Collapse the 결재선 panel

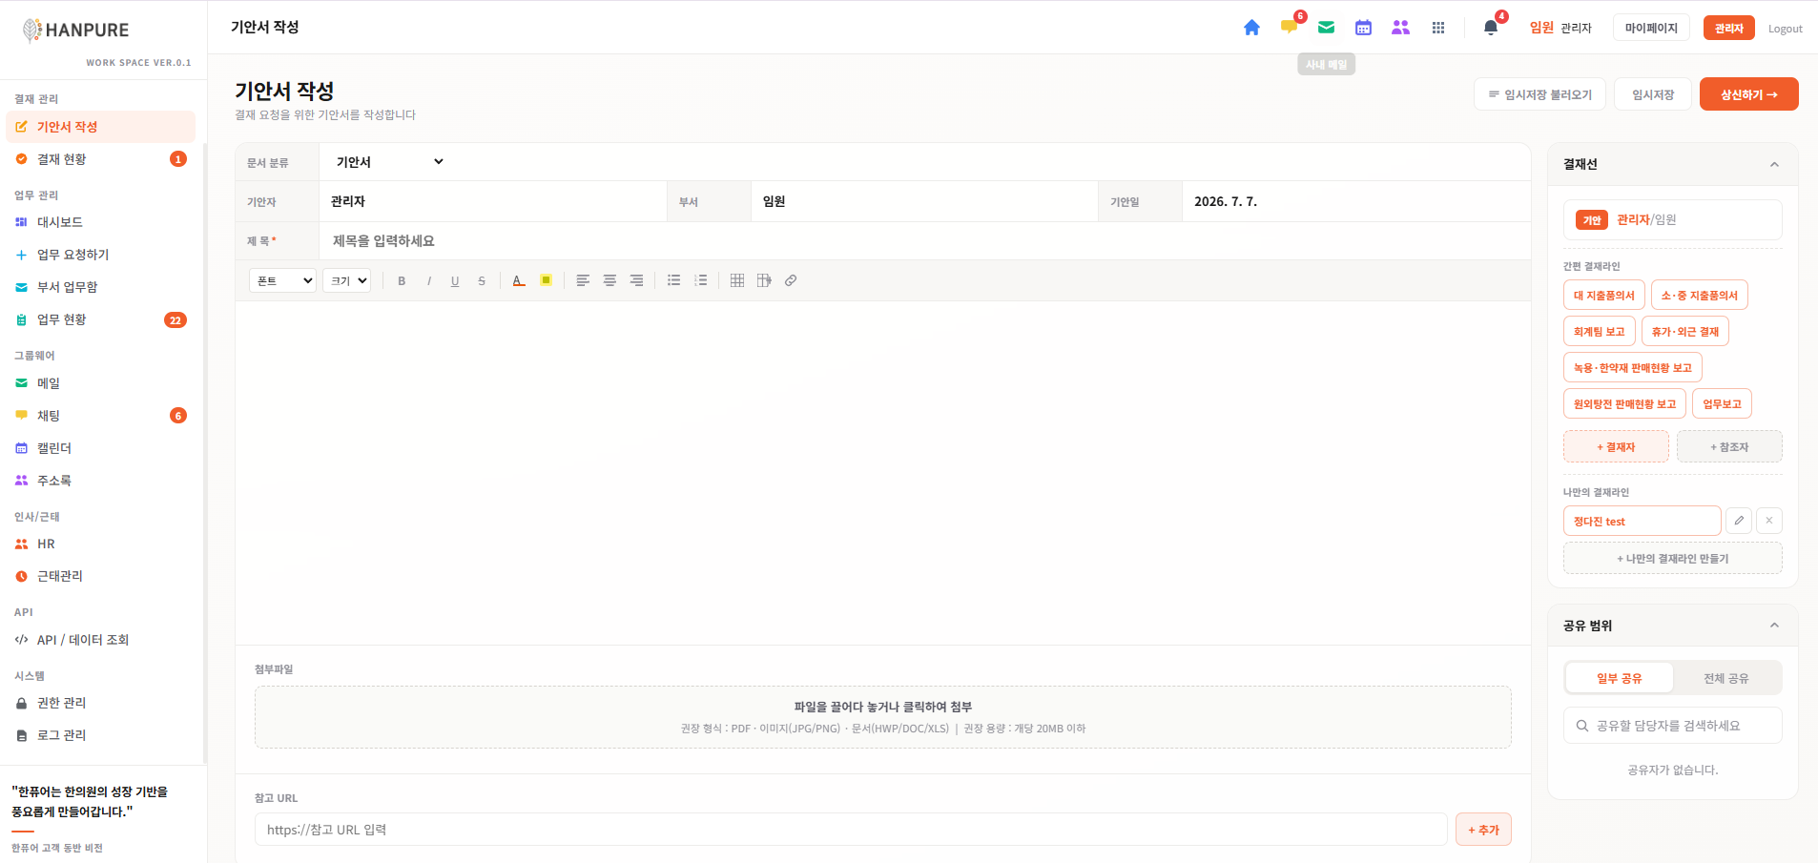(1774, 164)
